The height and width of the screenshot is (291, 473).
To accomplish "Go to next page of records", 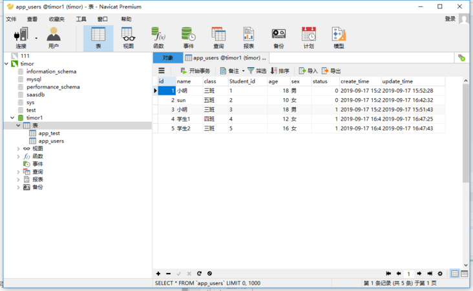I will (419, 274).
